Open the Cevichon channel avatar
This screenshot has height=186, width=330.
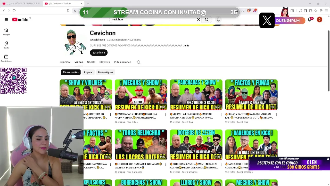click(75, 42)
